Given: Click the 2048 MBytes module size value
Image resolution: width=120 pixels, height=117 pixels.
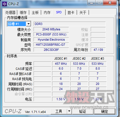Looking at the screenshot, I should pos(51,29).
